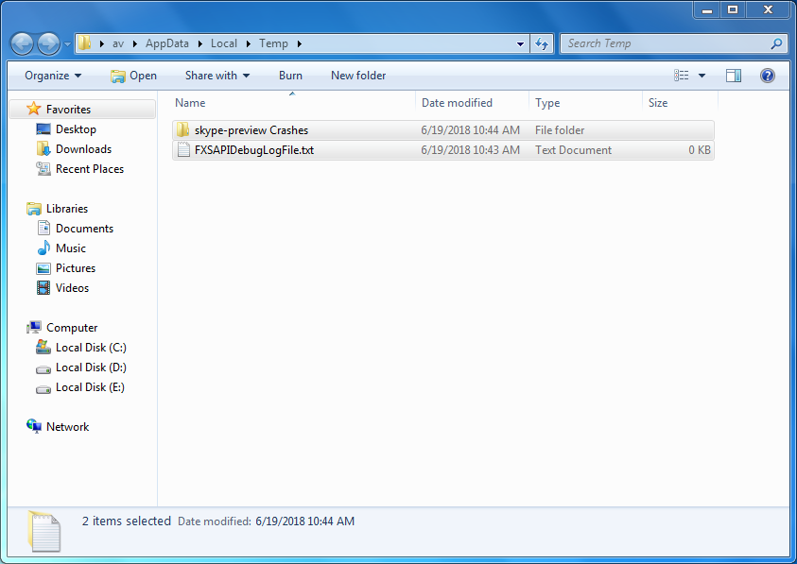Expand the Share with dropdown
Viewport: 797px width, 564px height.
click(217, 76)
